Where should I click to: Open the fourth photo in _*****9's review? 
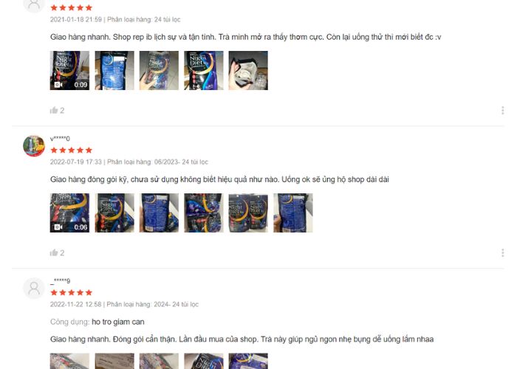pos(203,361)
